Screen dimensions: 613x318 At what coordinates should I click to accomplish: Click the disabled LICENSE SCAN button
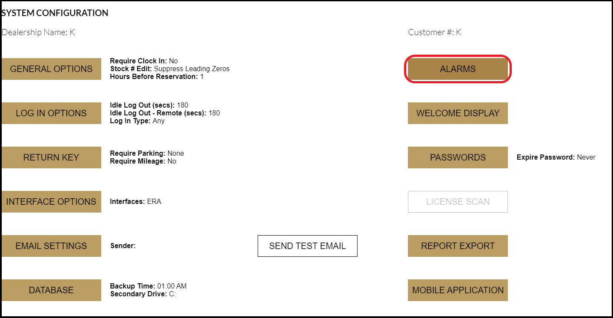point(457,201)
